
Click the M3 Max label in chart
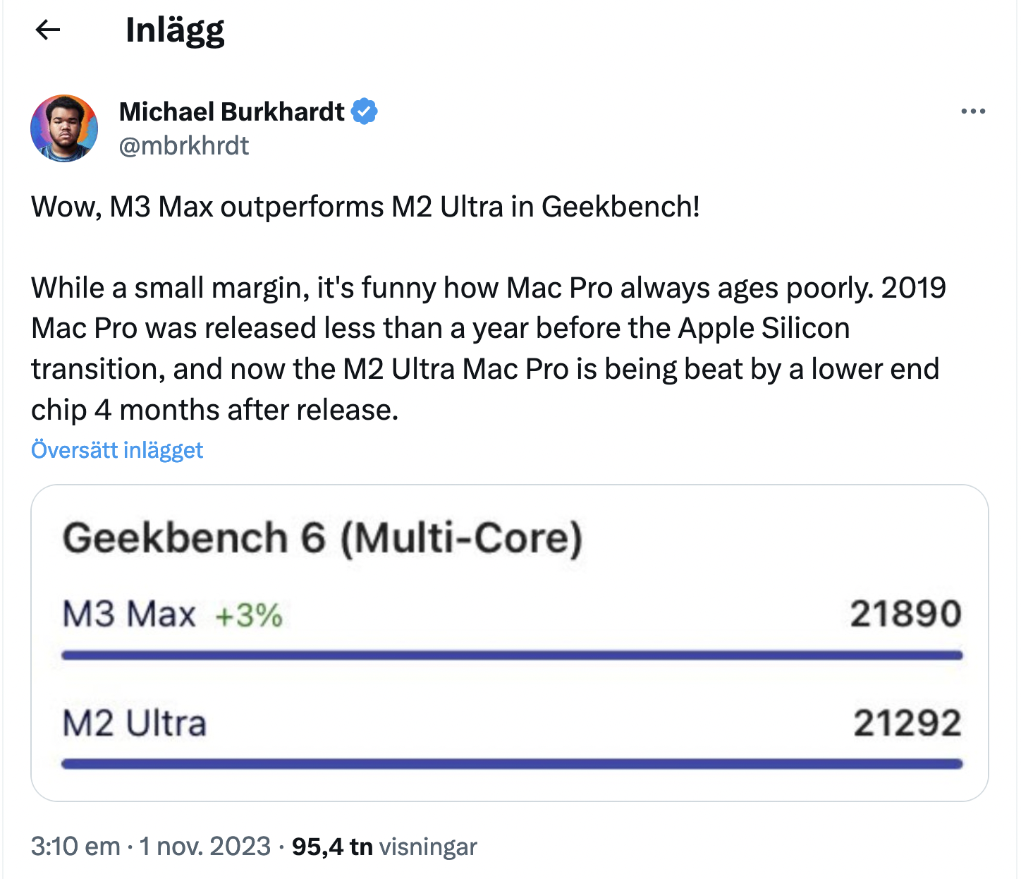point(129,614)
